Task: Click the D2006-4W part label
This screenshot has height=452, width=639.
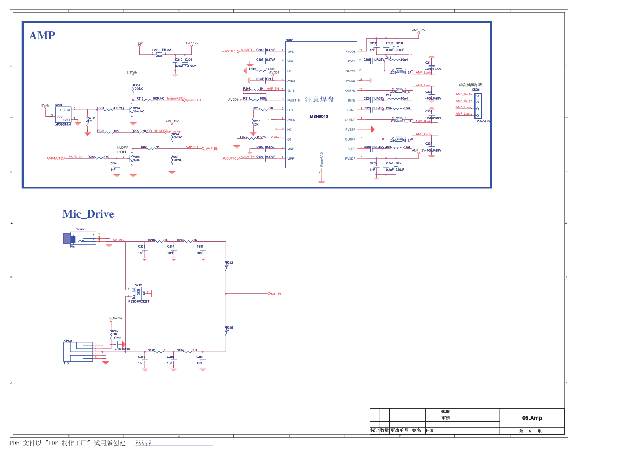Action: click(484, 122)
